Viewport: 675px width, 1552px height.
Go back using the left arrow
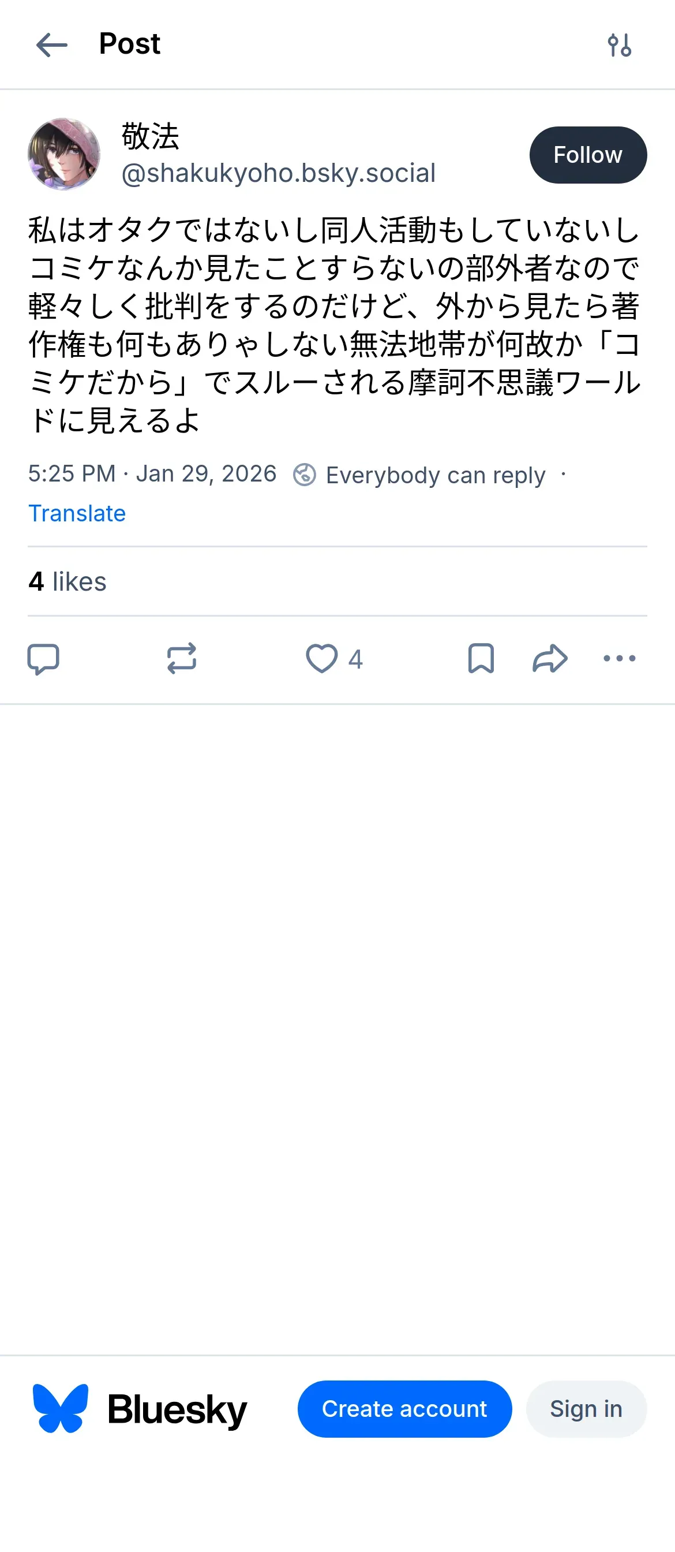tap(51, 45)
